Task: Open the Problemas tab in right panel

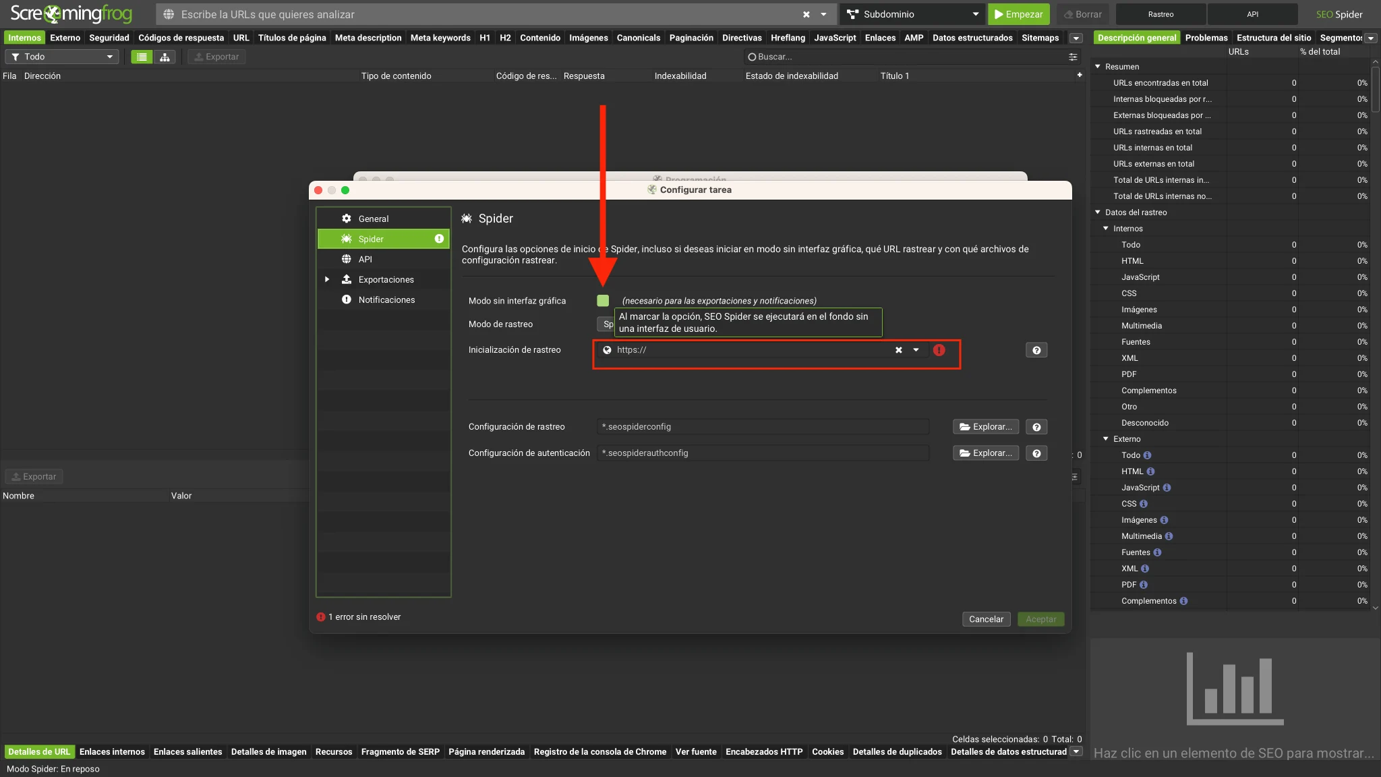Action: coord(1206,38)
